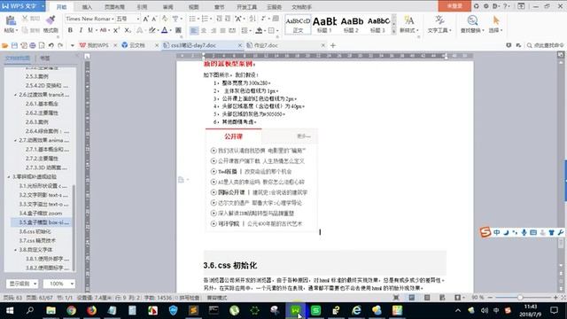The height and width of the screenshot is (319, 567).
Task: Close the css3笔记-day7.doc tab
Action: pos(240,45)
